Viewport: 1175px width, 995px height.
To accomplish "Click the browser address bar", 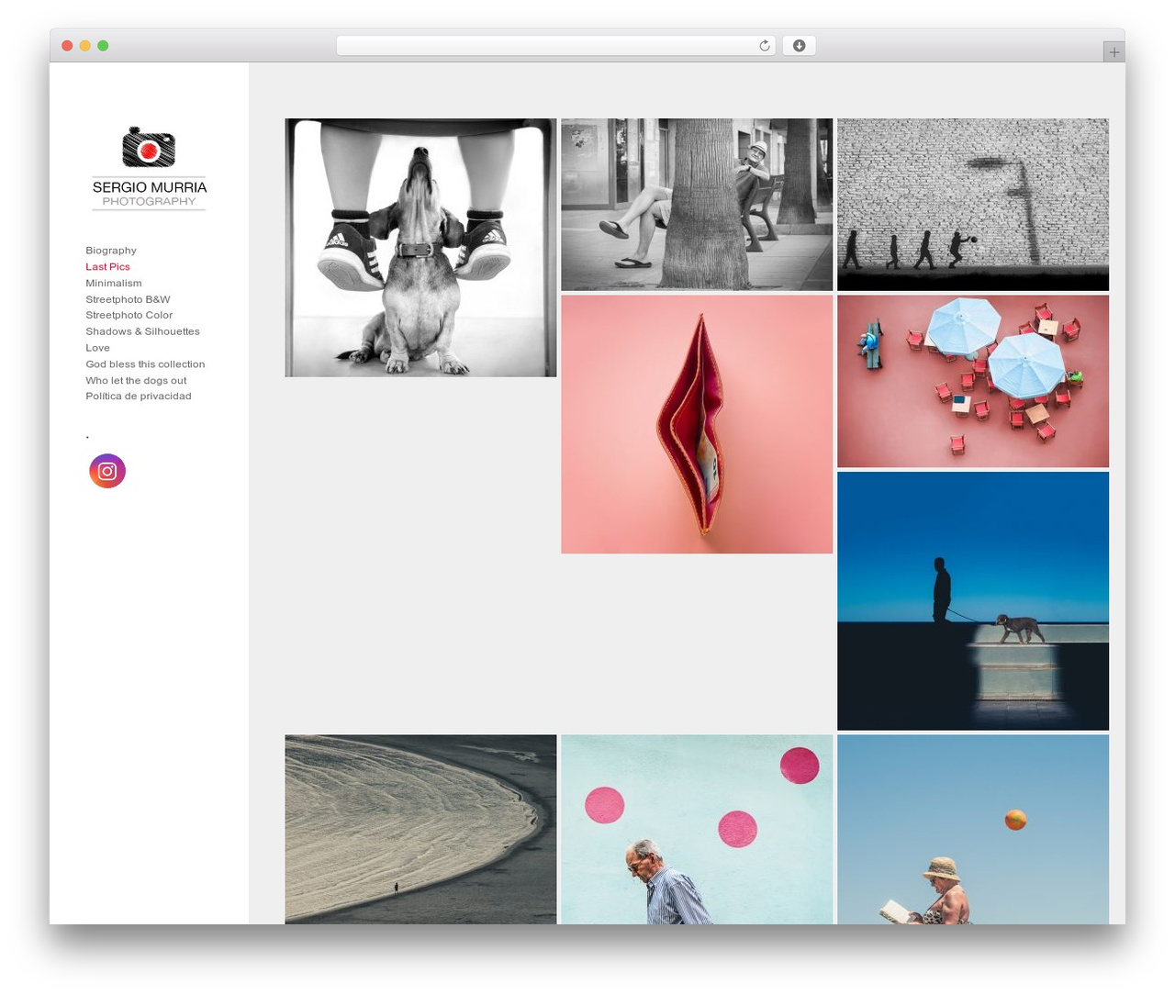I will [555, 46].
